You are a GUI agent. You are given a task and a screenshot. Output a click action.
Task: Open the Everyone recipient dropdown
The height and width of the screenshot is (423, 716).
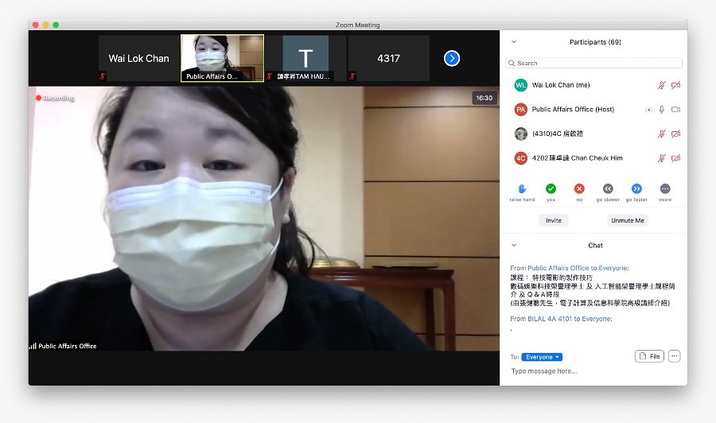(x=542, y=357)
